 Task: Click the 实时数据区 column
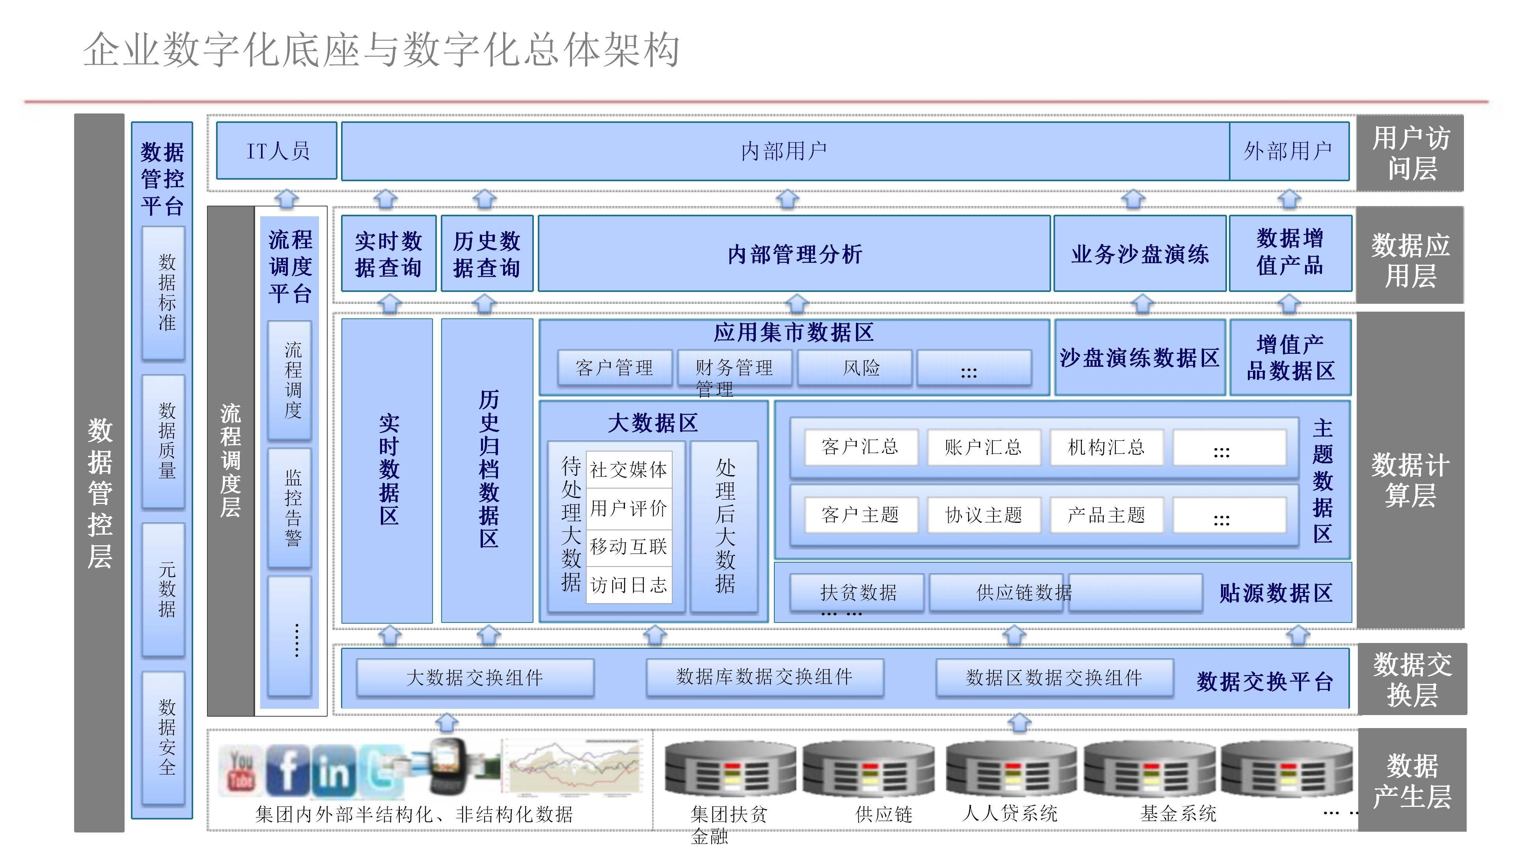click(x=387, y=470)
